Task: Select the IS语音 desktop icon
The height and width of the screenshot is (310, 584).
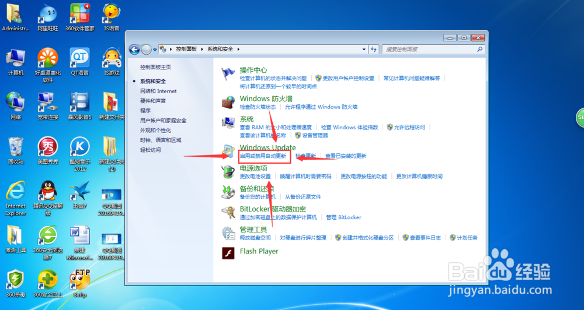Action: [x=112, y=17]
